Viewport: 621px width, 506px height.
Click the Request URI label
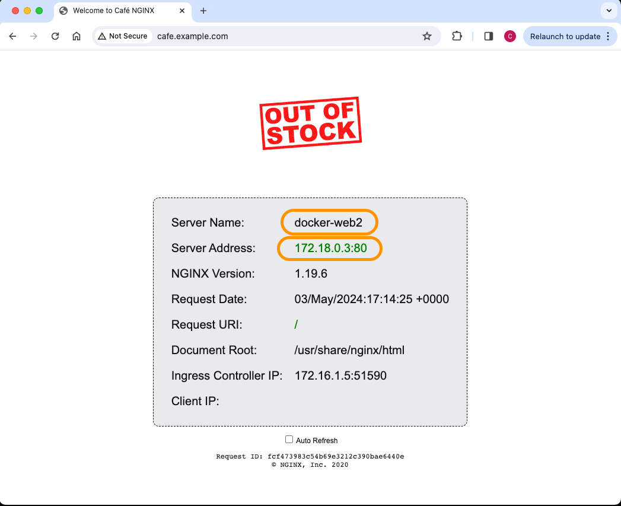[x=207, y=324]
